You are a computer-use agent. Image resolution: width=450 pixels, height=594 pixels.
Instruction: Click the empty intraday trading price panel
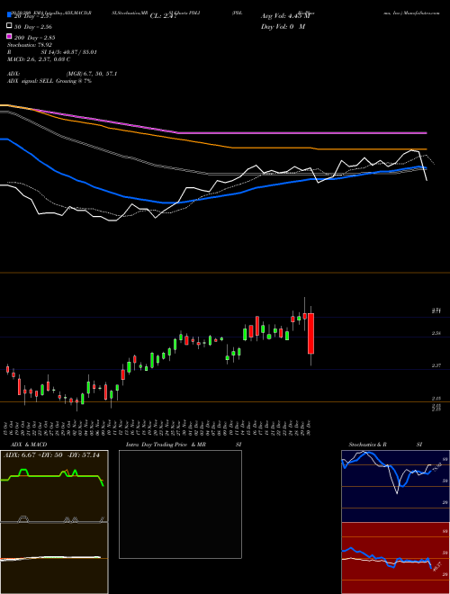pos(180,504)
